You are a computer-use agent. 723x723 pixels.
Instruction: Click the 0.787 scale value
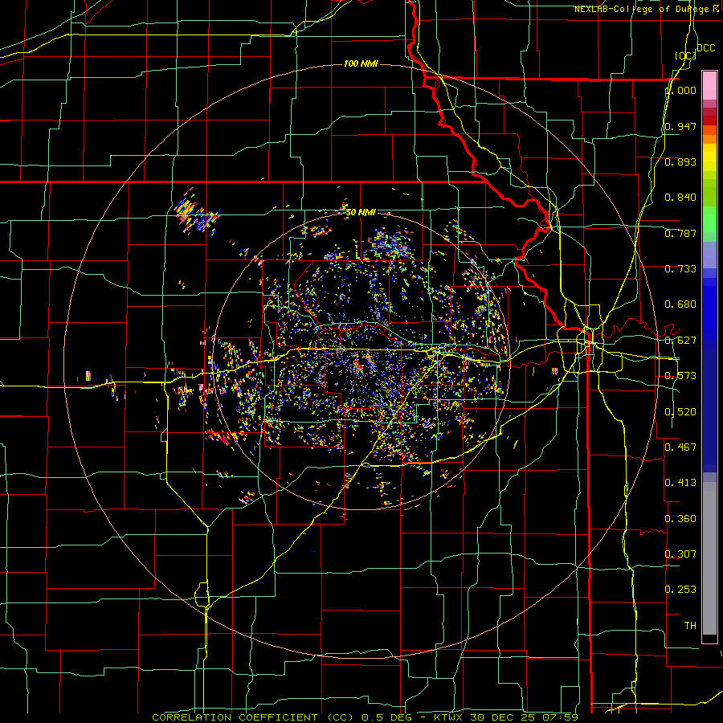click(x=680, y=233)
